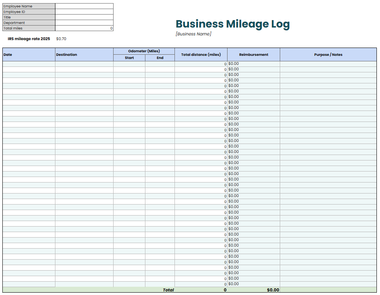This screenshot has height=295, width=380.
Task: Click the Odometer (Miles) merged header
Action: (x=144, y=51)
